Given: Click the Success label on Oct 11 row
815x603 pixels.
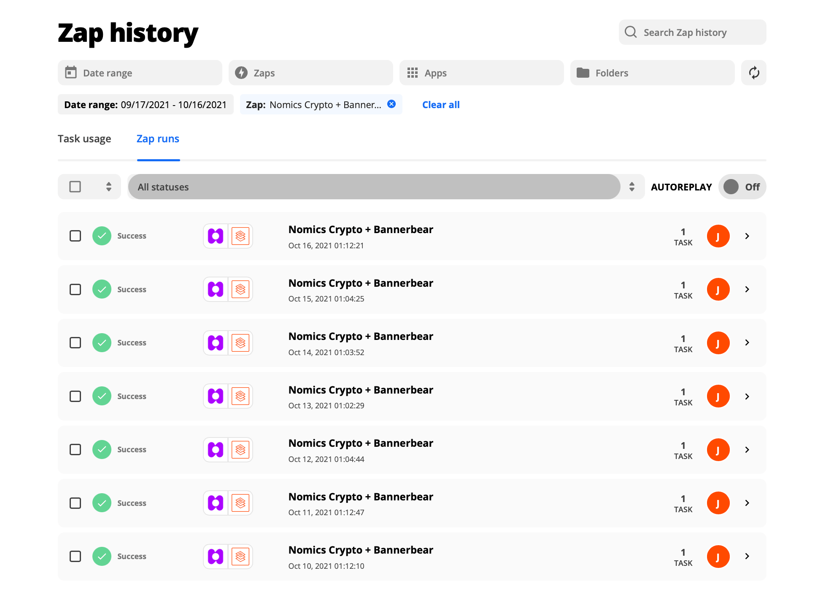Looking at the screenshot, I should click(x=132, y=503).
